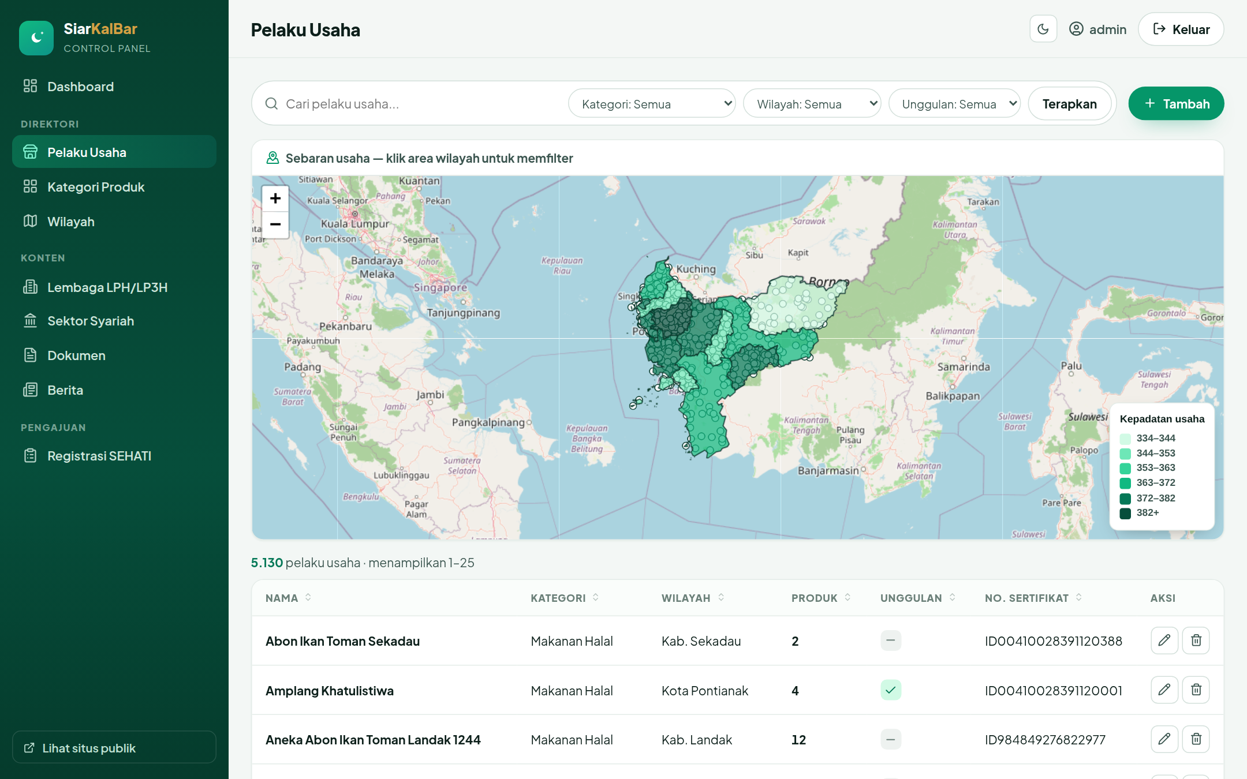Edit Abon Ikan Toman Sekadau row
Screen dimensions: 1247x779
tap(1164, 641)
